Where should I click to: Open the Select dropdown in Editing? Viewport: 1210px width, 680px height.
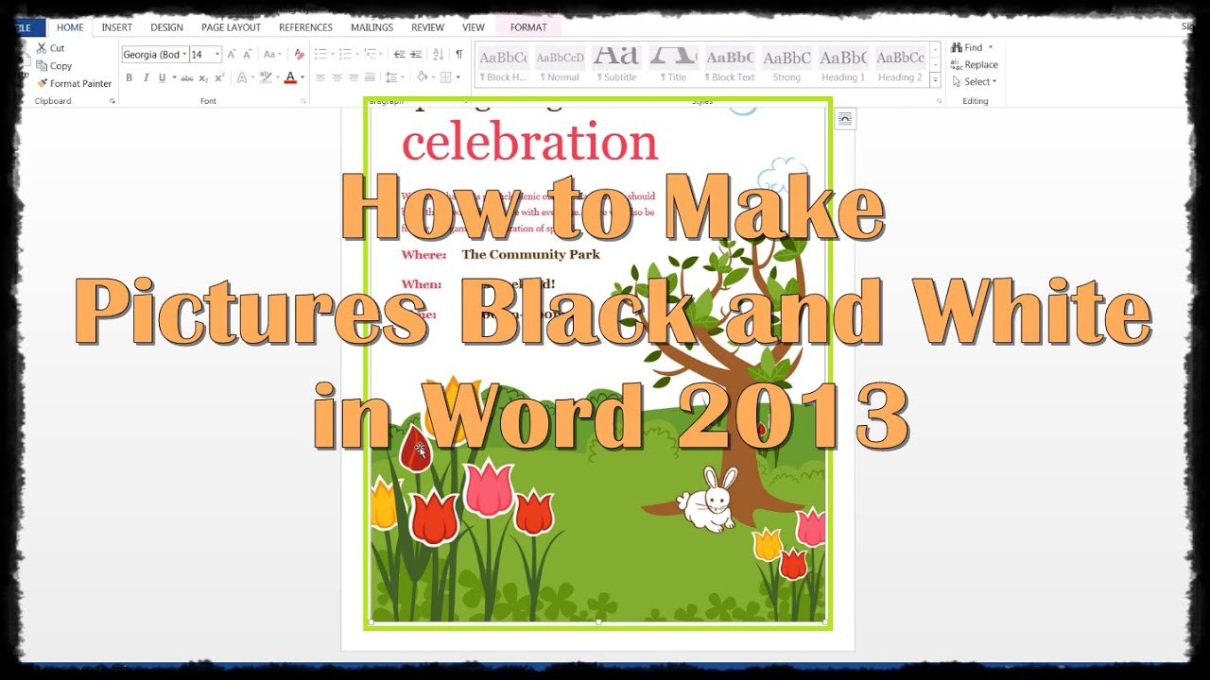click(x=974, y=82)
